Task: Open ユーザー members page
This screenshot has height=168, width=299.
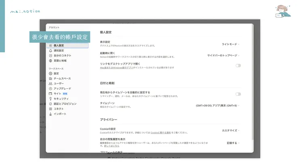Action: pos(67,84)
